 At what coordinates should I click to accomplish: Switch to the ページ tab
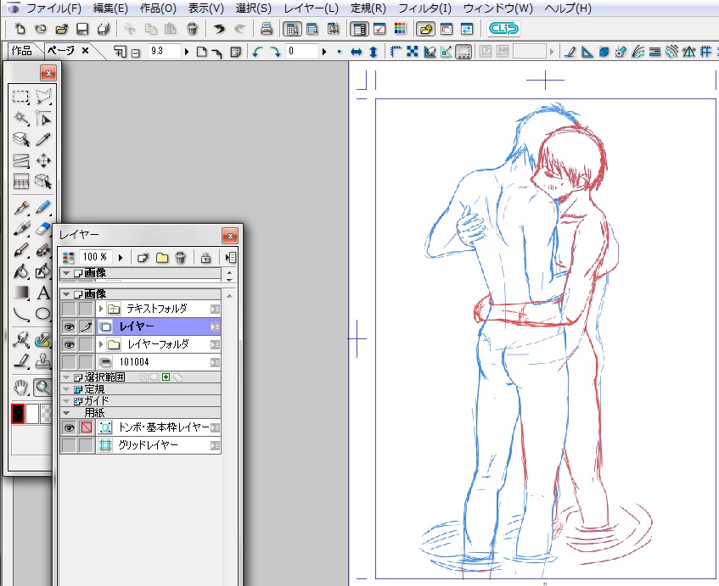tap(60, 51)
